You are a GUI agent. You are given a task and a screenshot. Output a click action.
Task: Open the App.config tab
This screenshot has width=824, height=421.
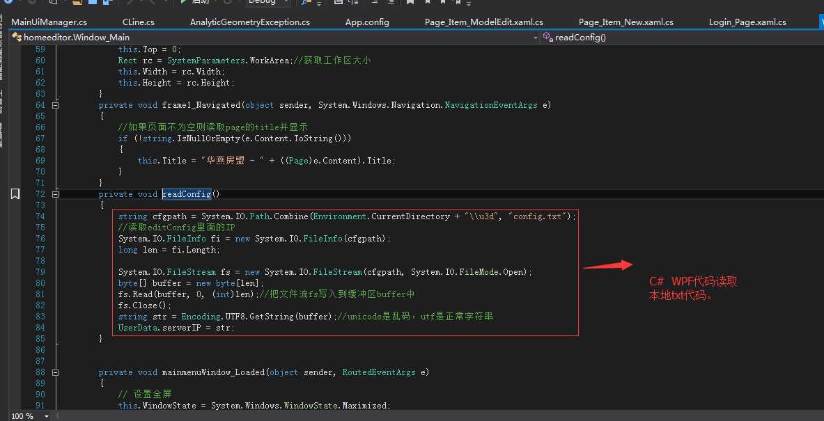pyautogui.click(x=367, y=22)
